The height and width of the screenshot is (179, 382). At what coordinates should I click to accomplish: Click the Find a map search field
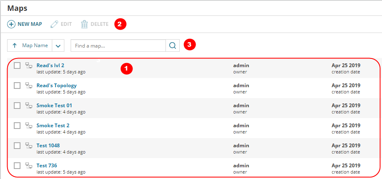(118, 45)
